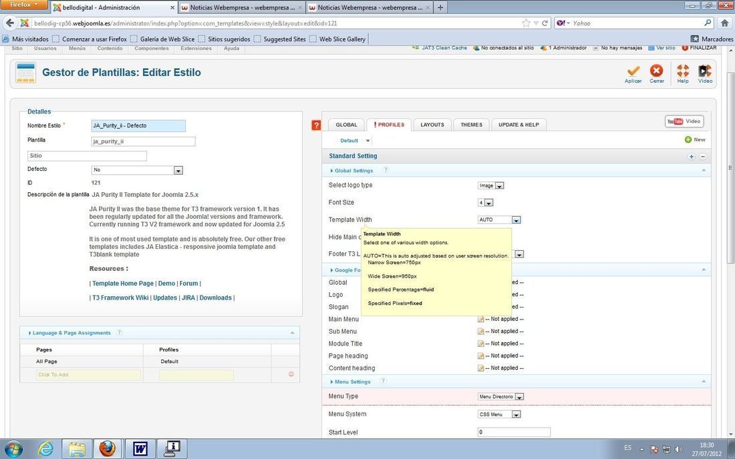Click the edit icon for Module Title font
This screenshot has width=735, height=459.
[x=480, y=344]
